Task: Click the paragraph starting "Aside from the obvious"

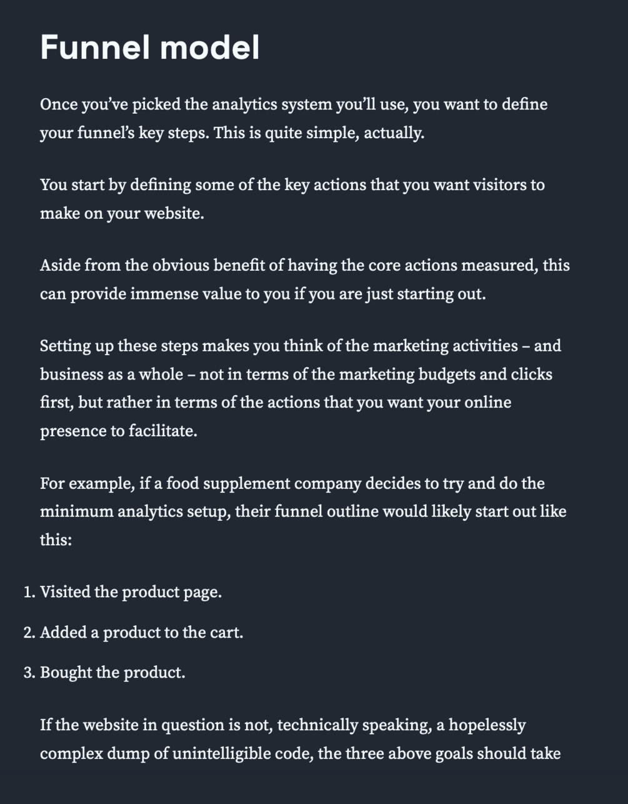Action: pyautogui.click(x=305, y=279)
